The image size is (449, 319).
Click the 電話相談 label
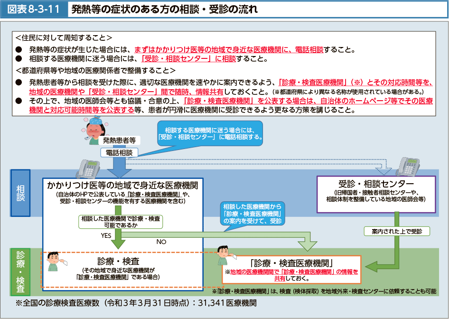pos(119,152)
